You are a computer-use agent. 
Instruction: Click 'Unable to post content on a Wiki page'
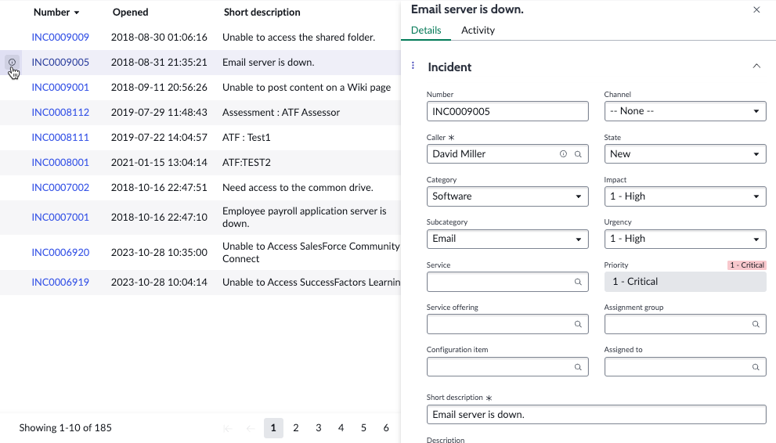306,88
